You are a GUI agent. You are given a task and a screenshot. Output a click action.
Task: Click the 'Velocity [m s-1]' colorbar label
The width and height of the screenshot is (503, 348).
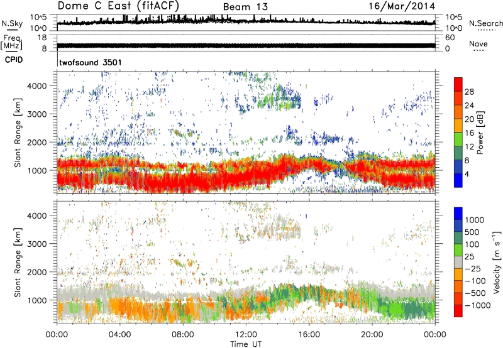(497, 262)
